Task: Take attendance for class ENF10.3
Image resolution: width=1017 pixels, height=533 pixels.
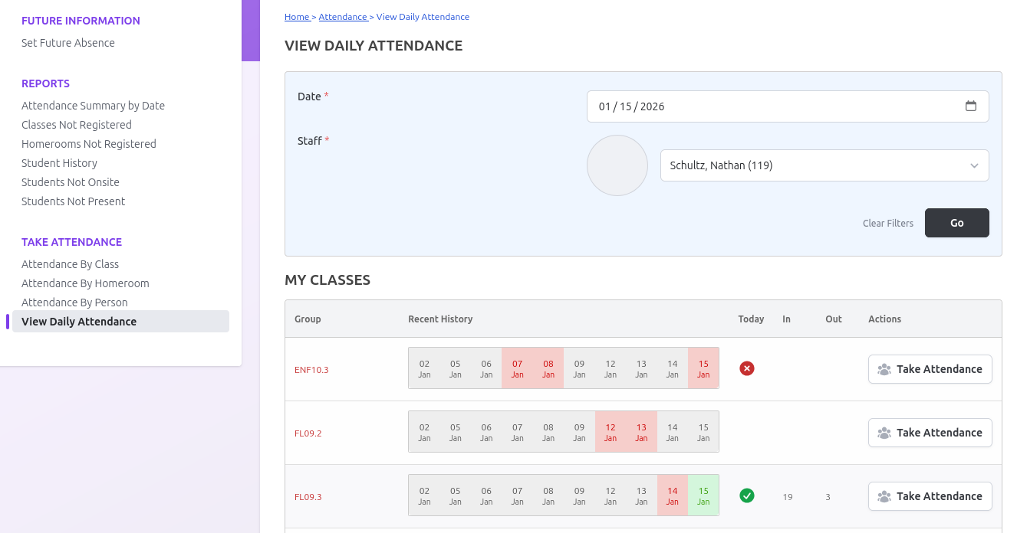Action: [930, 369]
